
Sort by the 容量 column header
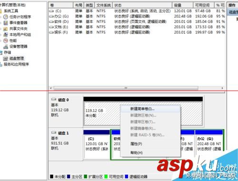[183, 5]
